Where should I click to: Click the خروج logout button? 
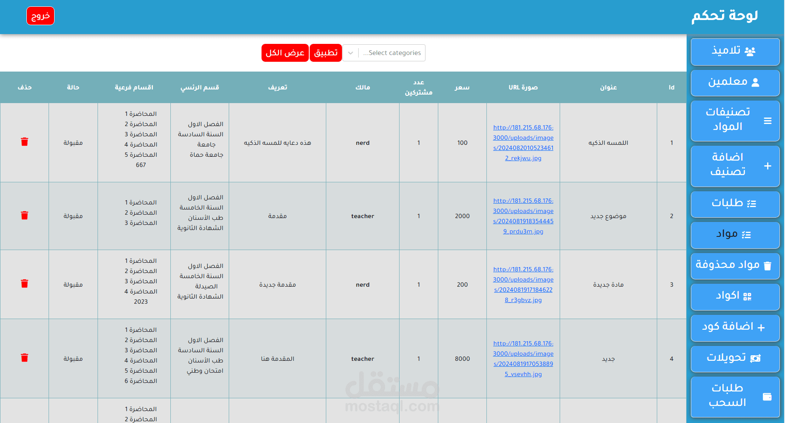40,16
